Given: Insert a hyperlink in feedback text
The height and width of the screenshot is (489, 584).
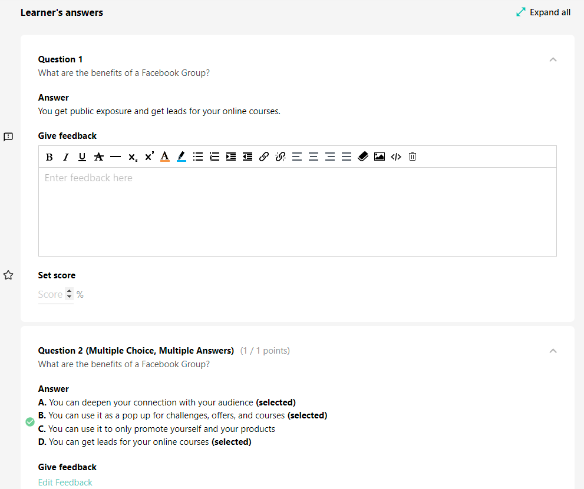Looking at the screenshot, I should pos(263,157).
